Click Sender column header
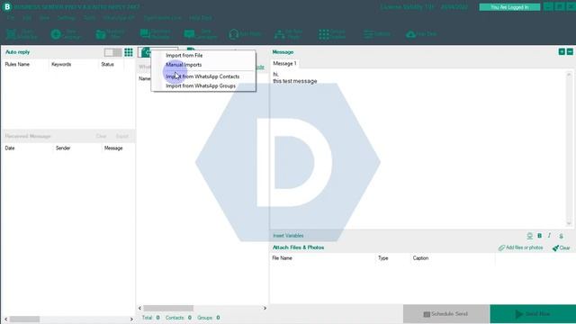This screenshot has height=324, width=576. tap(63, 148)
